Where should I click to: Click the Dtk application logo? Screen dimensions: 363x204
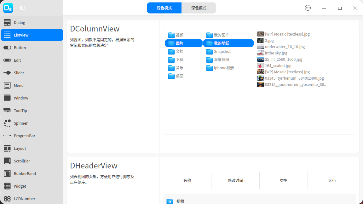[8, 8]
